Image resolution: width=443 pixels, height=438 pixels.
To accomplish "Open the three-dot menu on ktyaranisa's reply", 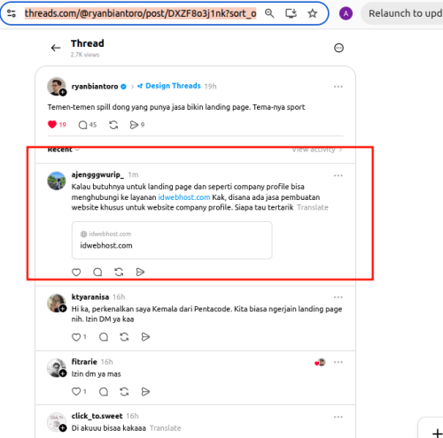I will tap(338, 297).
